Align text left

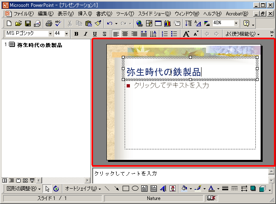click(x=116, y=34)
